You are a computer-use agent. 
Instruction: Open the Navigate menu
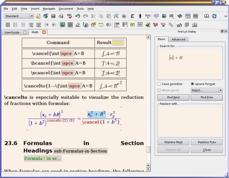[x=48, y=8]
